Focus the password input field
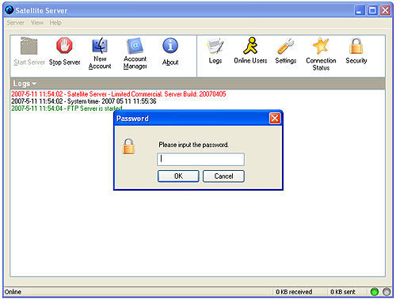This screenshot has width=396, height=299. (x=200, y=159)
